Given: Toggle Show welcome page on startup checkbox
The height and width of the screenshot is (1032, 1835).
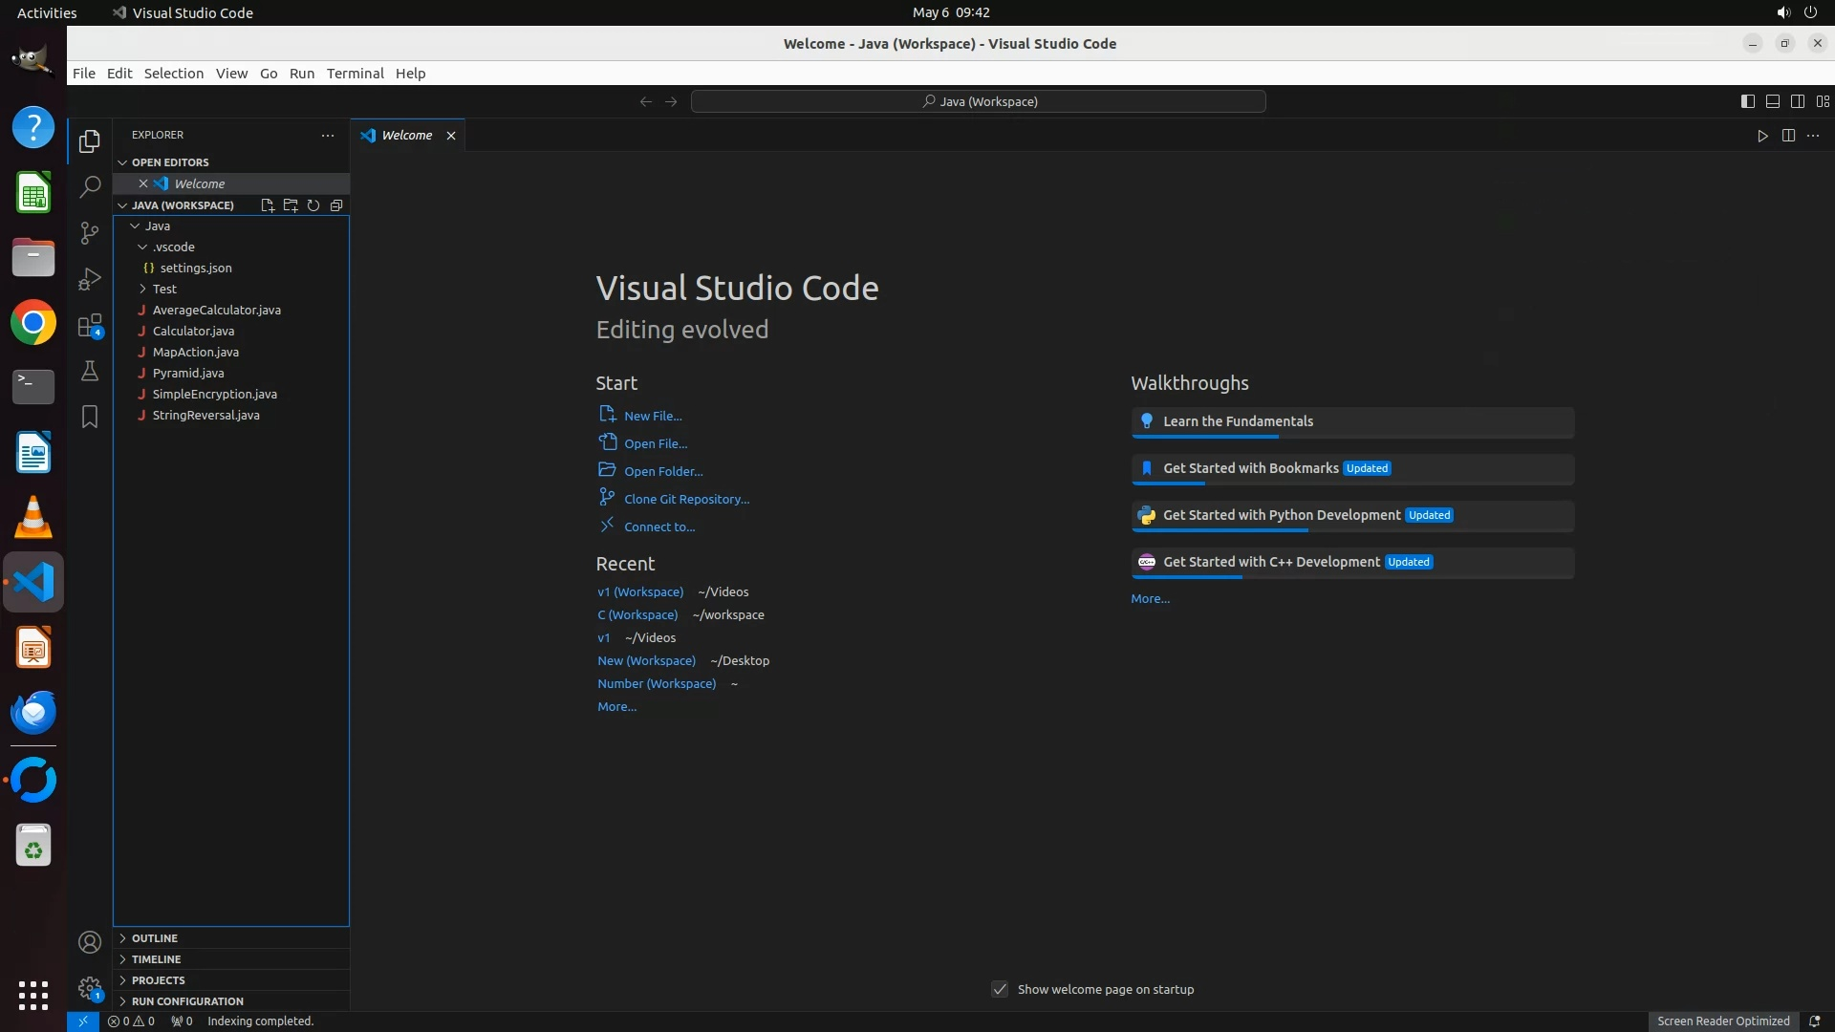Looking at the screenshot, I should tap(1000, 989).
